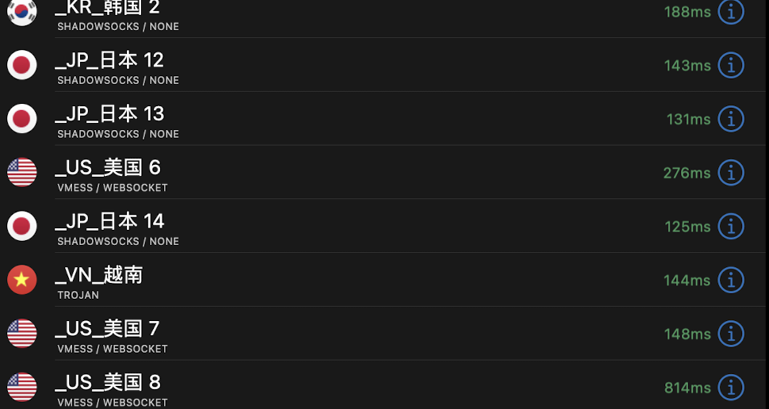Click the 276ms latency for 美国 6

tap(687, 173)
